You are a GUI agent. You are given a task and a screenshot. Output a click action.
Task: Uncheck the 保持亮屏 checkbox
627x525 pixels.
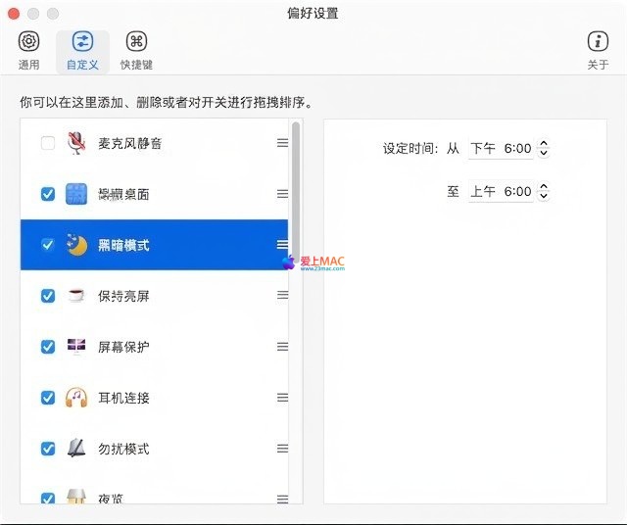point(47,296)
